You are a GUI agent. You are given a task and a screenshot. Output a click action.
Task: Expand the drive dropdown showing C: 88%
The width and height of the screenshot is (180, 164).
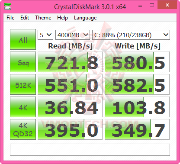tap(131, 35)
